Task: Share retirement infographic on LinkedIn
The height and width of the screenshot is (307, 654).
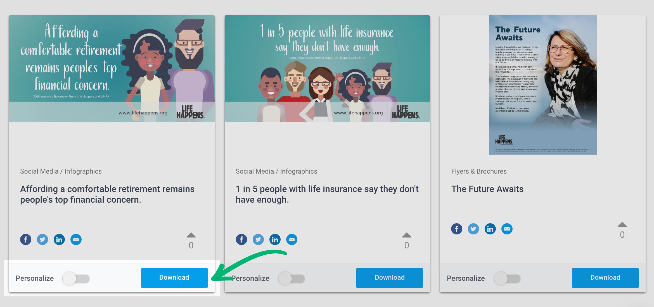Action: pyautogui.click(x=59, y=239)
